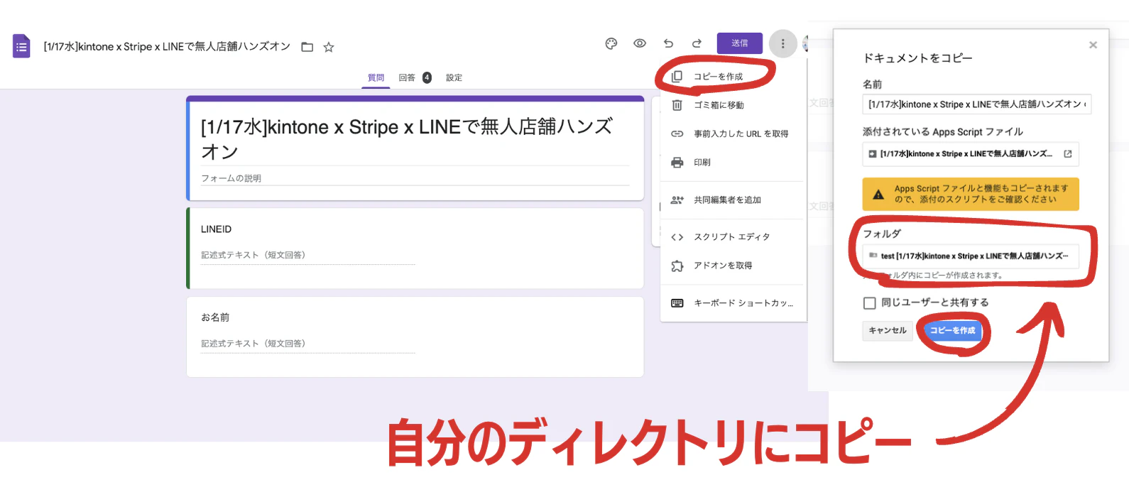Viewport: 1129px width, 497px height.
Task: Click the response count badge 4
Action: tap(427, 77)
